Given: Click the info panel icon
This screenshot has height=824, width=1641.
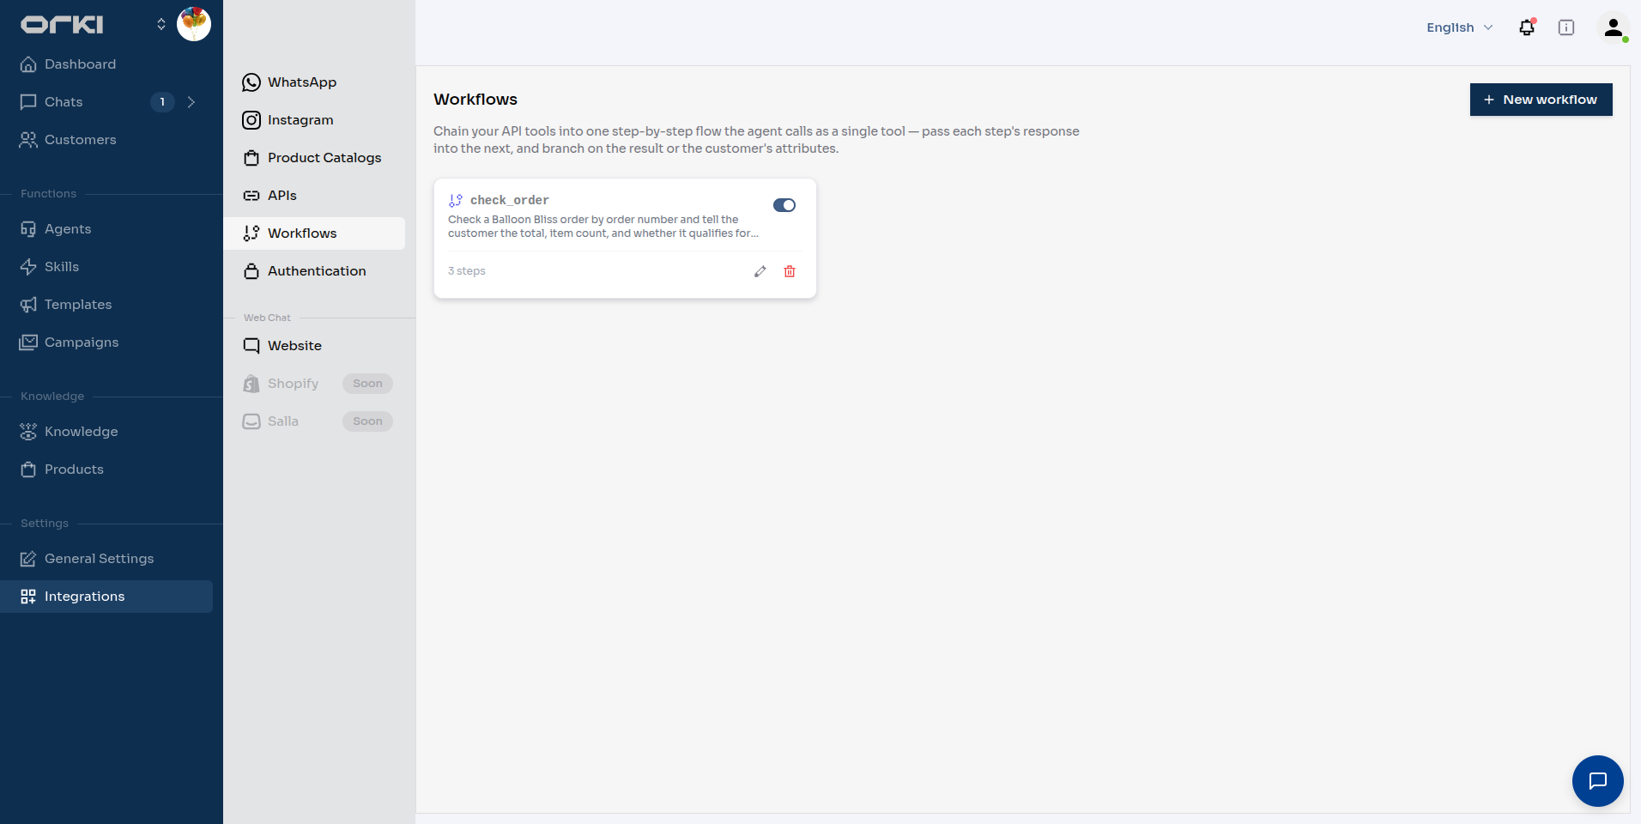Looking at the screenshot, I should pos(1566,27).
